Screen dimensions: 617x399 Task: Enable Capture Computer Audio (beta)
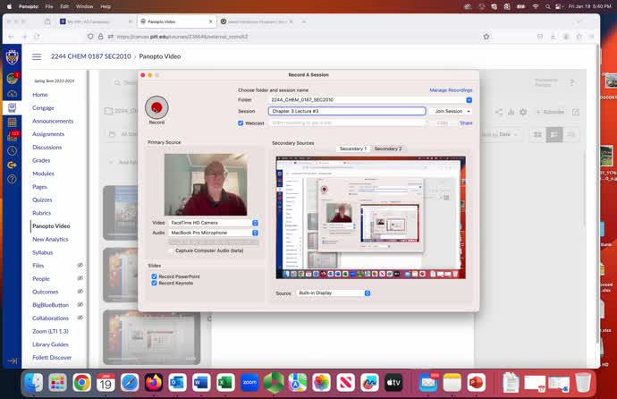(x=171, y=250)
